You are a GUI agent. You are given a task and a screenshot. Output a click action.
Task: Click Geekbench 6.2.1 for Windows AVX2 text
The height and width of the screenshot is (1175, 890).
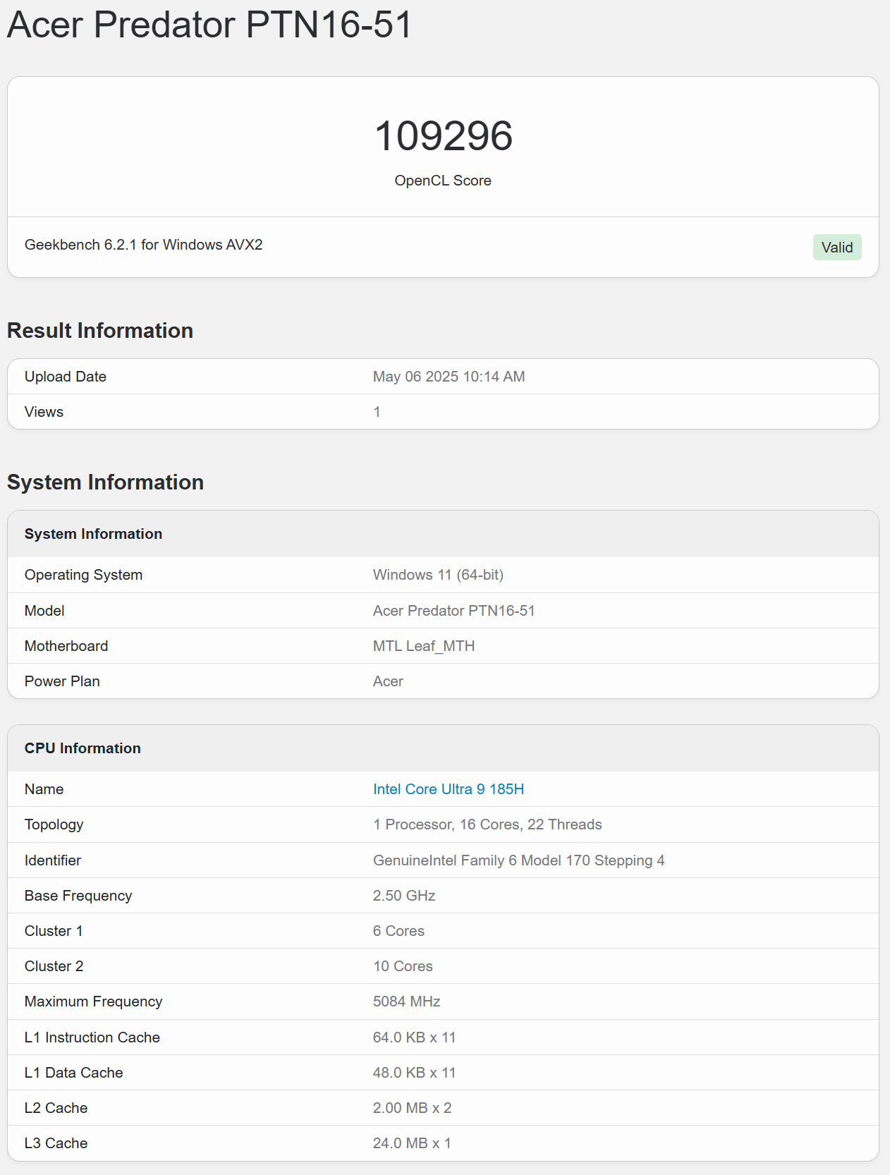tap(144, 245)
